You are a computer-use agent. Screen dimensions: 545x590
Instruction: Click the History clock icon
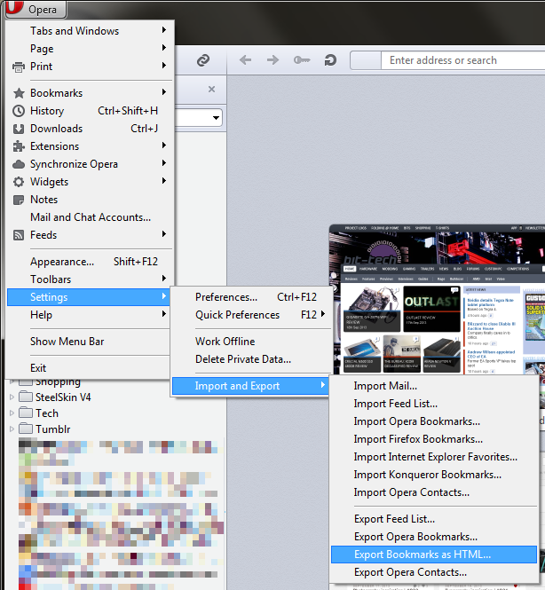(x=19, y=111)
